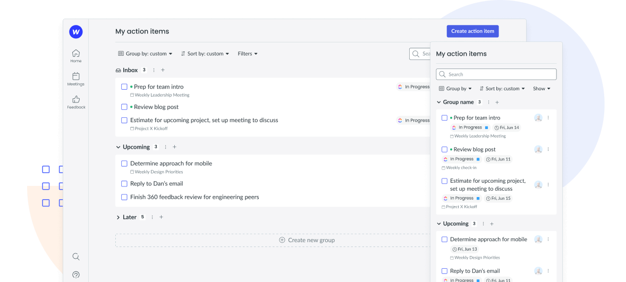The image size is (626, 282).
Task: Open Sort by: custom dropdown in main window
Action: click(x=205, y=54)
